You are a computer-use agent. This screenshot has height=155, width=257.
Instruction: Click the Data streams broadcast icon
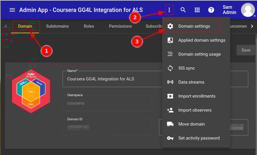click(x=170, y=82)
